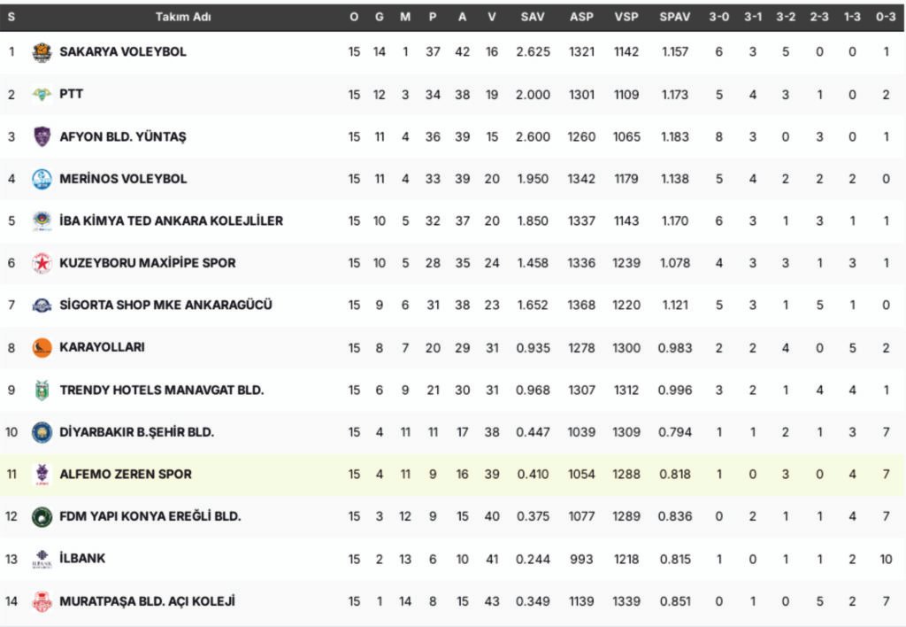Click the SAV column header
The image size is (906, 627).
533,17
